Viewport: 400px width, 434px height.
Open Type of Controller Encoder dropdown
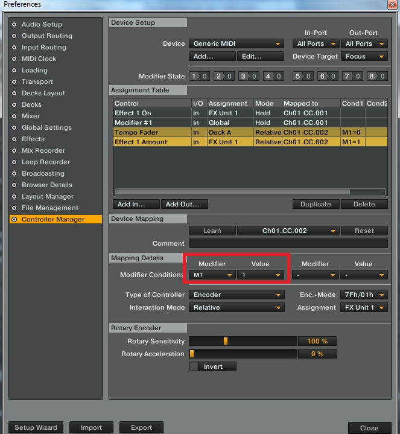[237, 295]
